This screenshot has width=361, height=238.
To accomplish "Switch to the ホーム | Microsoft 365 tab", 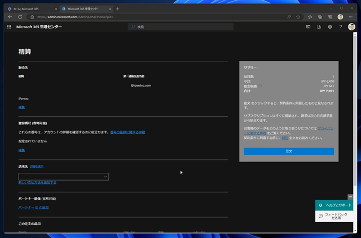I will [x=32, y=9].
